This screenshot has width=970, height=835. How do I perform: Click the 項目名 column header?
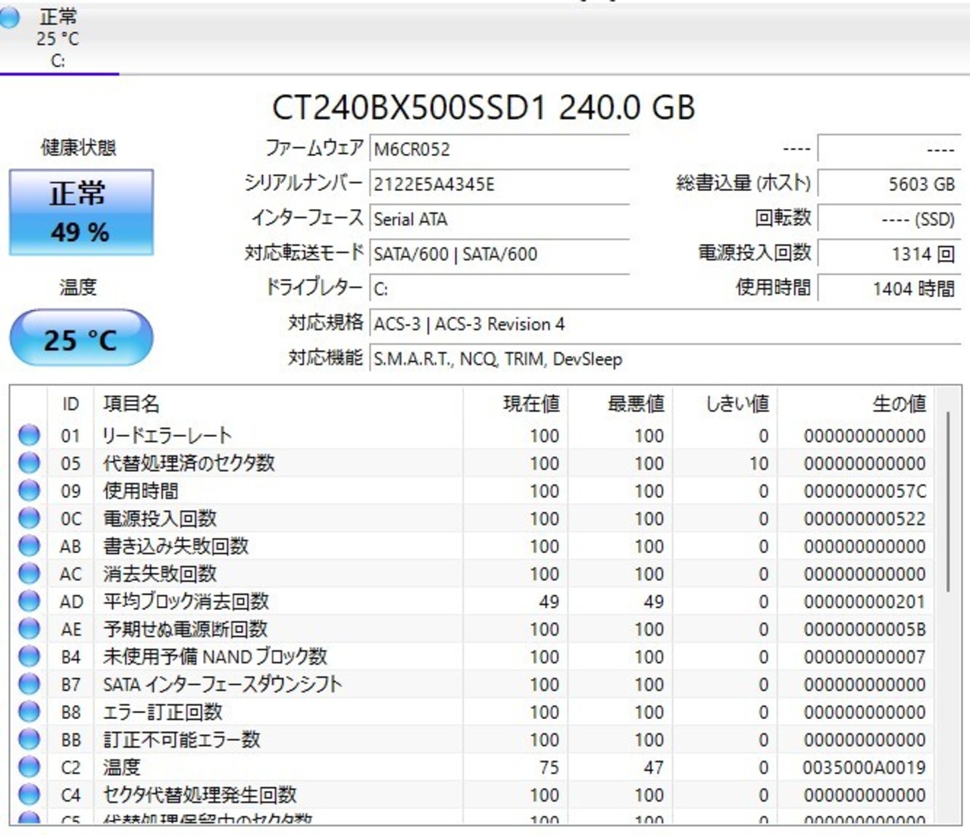[278, 404]
